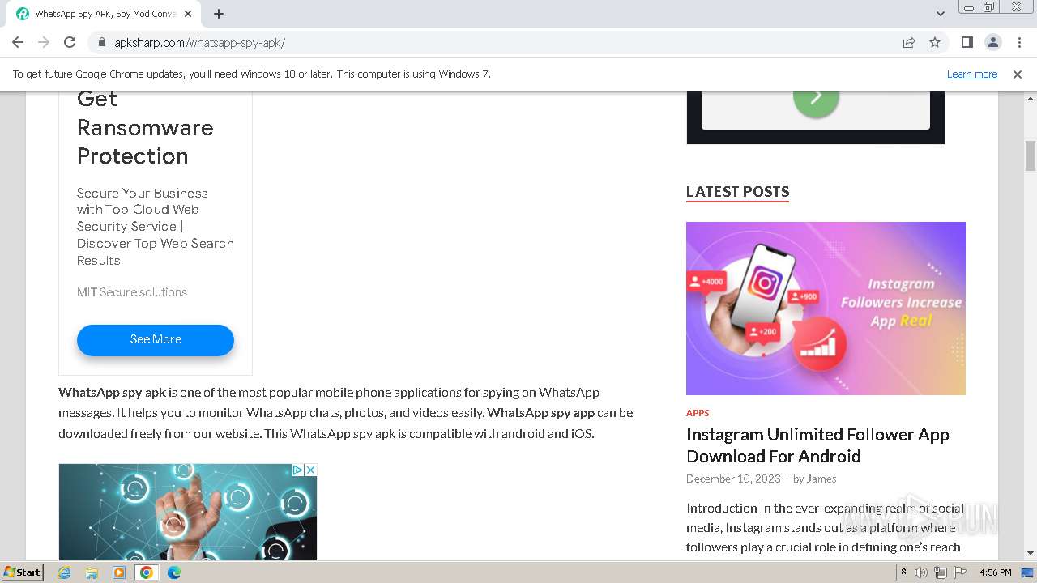
Task: Go back to the previous page
Action: [x=18, y=42]
